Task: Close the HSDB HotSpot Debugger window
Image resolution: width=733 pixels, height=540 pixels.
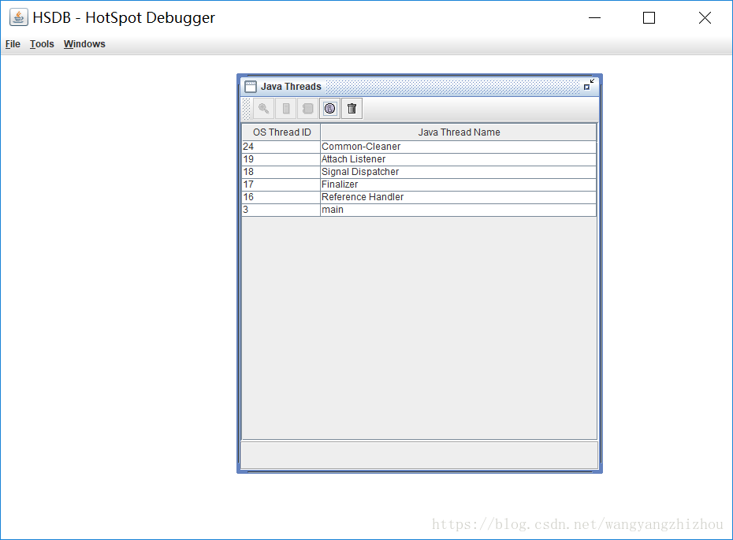Action: coord(705,18)
